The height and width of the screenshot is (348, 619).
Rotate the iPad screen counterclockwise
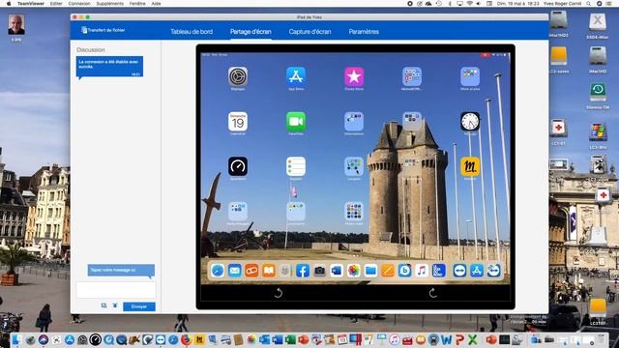[278, 293]
